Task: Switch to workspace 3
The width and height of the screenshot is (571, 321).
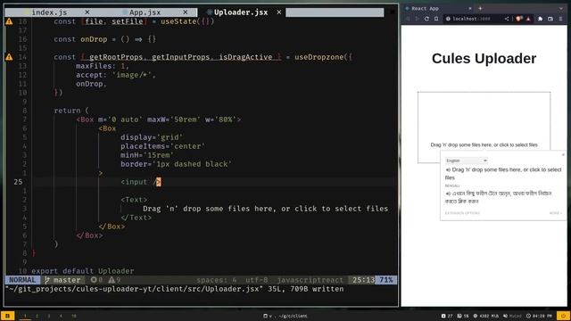Action: coord(49,316)
